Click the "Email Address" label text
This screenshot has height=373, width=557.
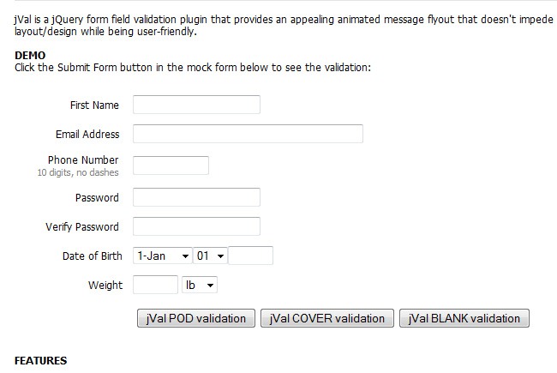87,135
